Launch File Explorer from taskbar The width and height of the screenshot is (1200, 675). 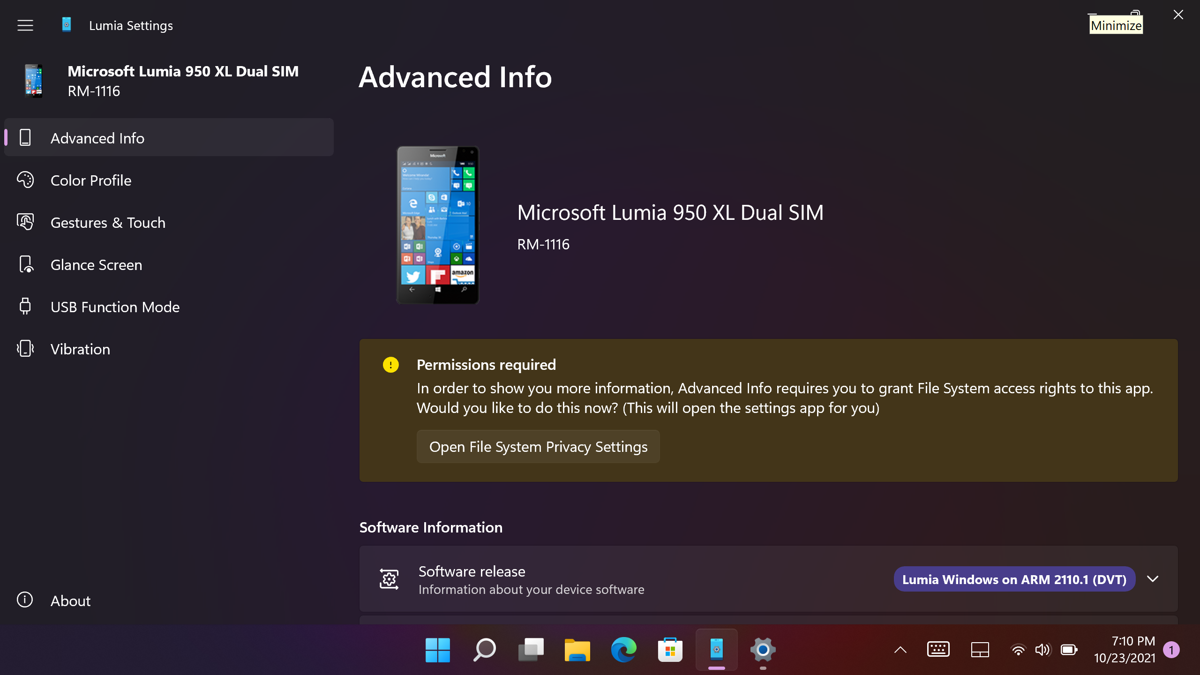pyautogui.click(x=577, y=650)
